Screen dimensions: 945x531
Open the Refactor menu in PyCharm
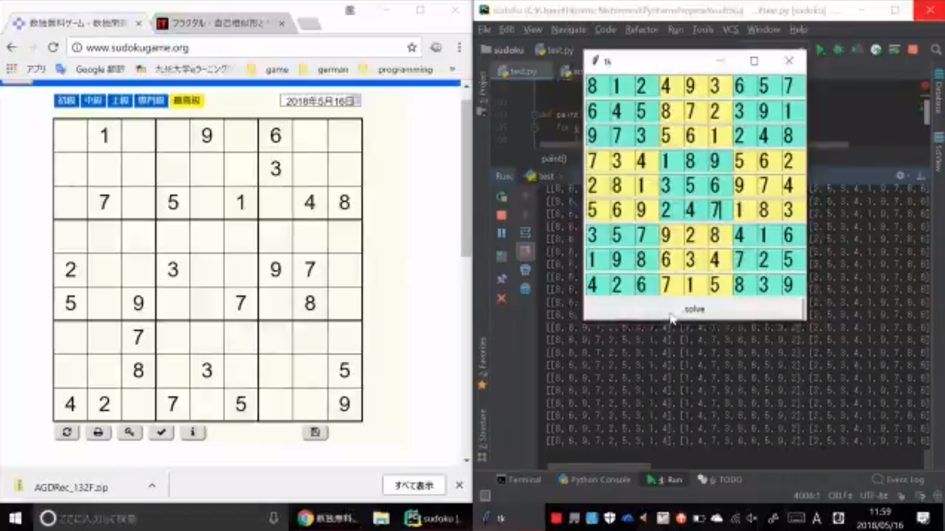[x=641, y=30]
